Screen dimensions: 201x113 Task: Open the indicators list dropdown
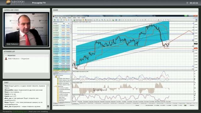113,20
